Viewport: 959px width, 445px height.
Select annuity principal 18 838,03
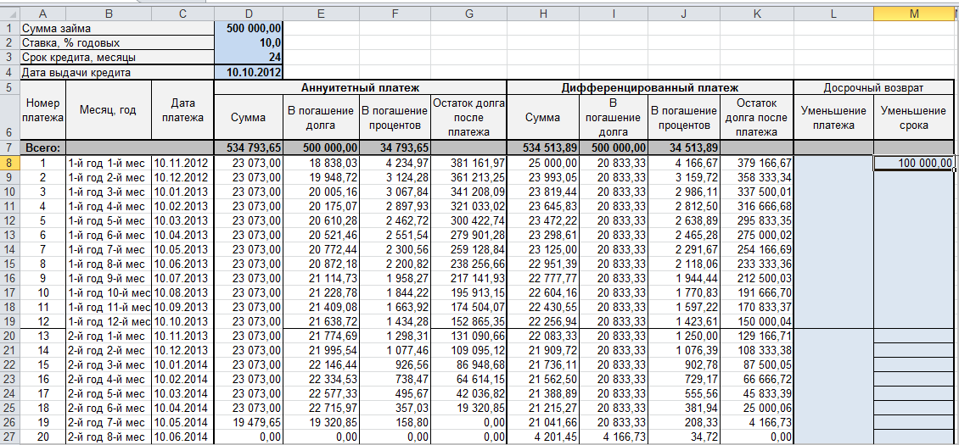tap(321, 163)
